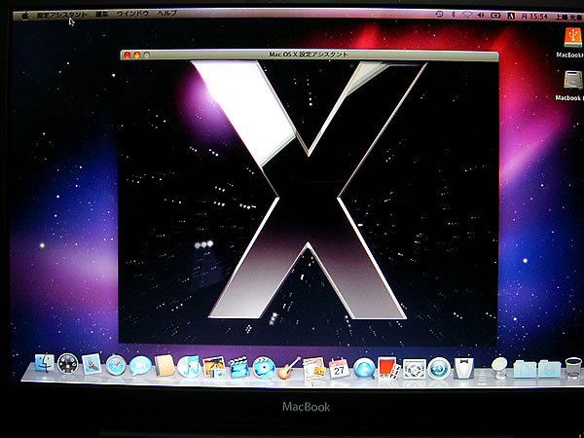Open iWeb in the Dock
584x438 pixels.
point(314,368)
